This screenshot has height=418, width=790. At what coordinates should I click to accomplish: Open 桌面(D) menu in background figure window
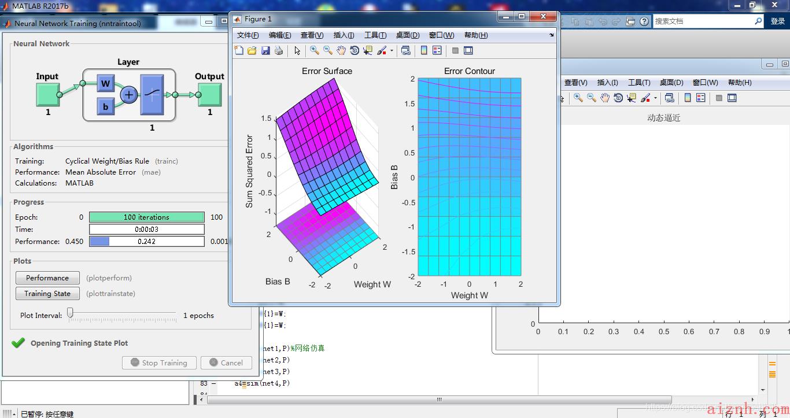[x=671, y=83]
